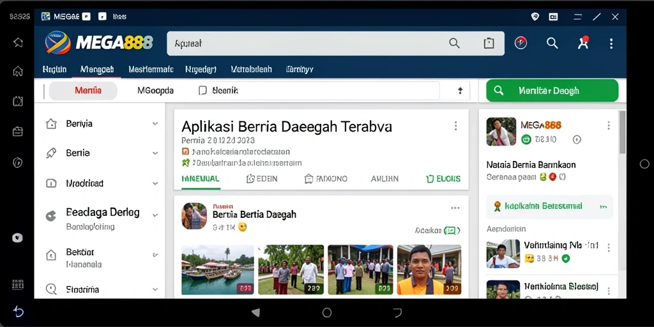
Task: Click the blue back-arrow icon at the bottom left
Action: click(18, 311)
